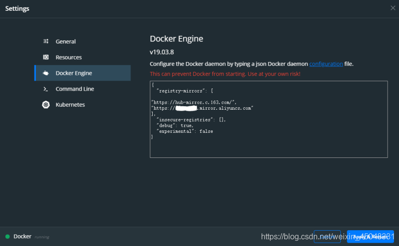This screenshot has height=246, width=399.
Task: Click the Resources icon in sidebar
Action: [x=46, y=57]
